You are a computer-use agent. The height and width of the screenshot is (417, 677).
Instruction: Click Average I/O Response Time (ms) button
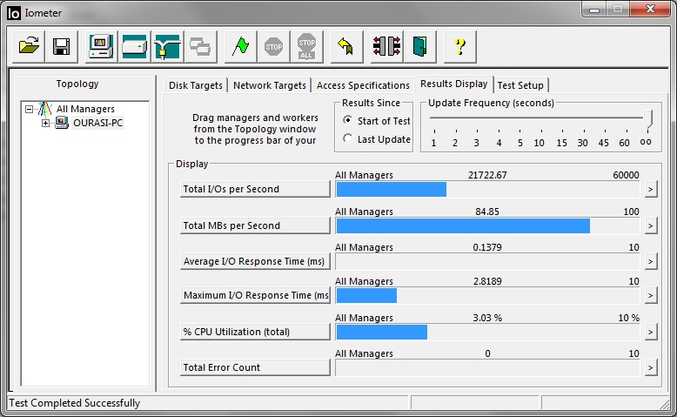(x=255, y=261)
